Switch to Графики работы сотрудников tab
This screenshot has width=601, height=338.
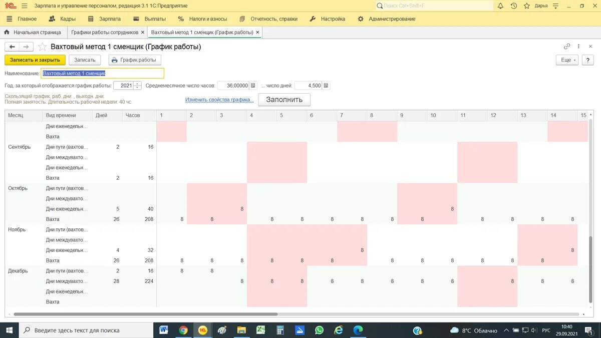[105, 32]
